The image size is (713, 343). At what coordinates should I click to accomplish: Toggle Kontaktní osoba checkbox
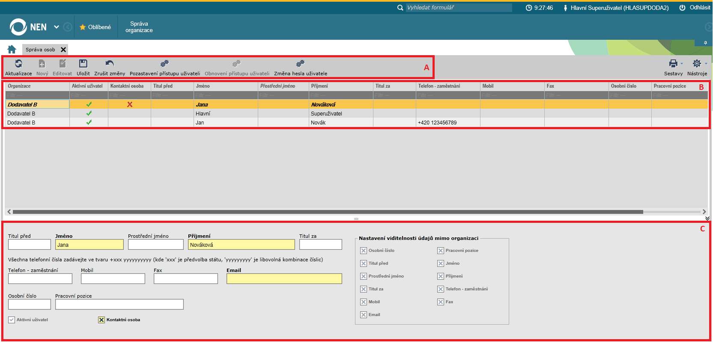coord(101,320)
